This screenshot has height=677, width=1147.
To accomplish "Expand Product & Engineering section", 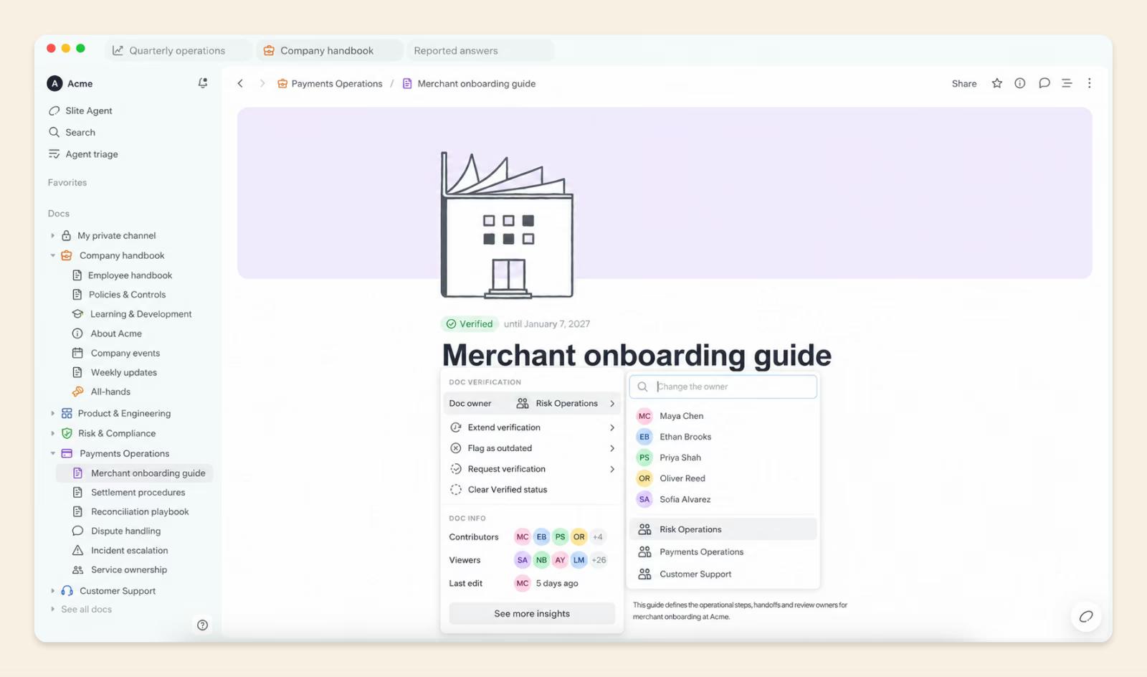I will [x=52, y=413].
